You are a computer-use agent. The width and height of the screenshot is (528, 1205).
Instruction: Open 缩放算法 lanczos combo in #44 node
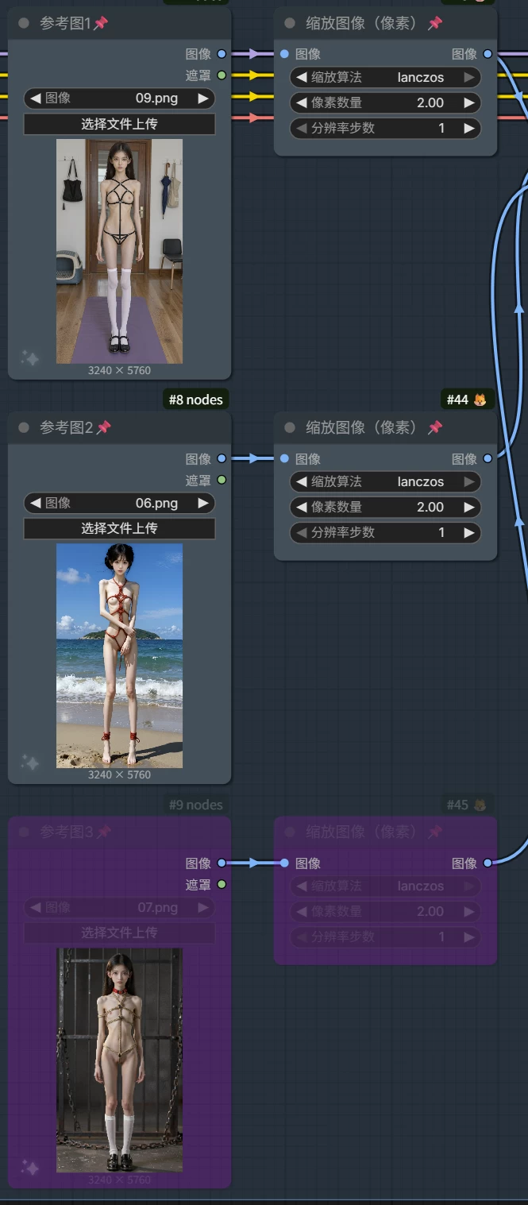(385, 481)
